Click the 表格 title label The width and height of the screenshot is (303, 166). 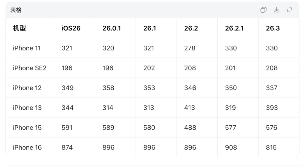coord(16,10)
